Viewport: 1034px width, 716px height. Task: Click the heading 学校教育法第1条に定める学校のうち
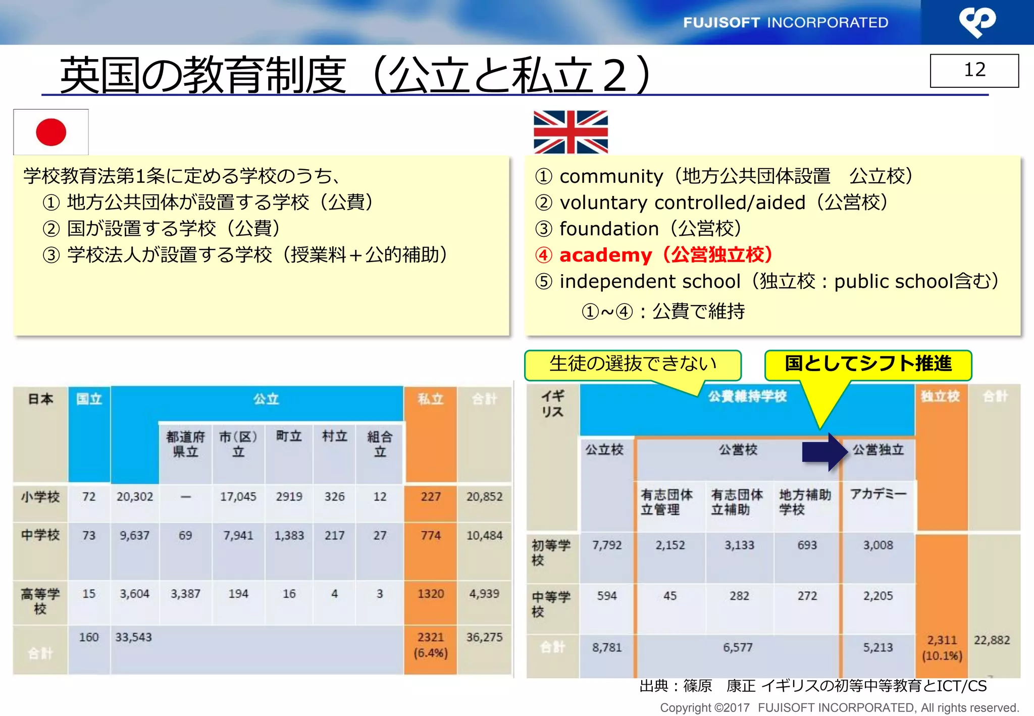coord(181,176)
